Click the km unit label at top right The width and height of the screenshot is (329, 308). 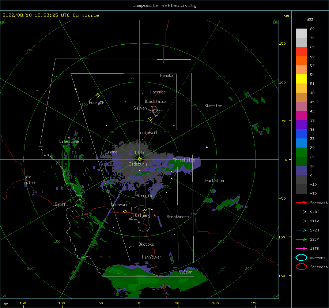(286, 15)
